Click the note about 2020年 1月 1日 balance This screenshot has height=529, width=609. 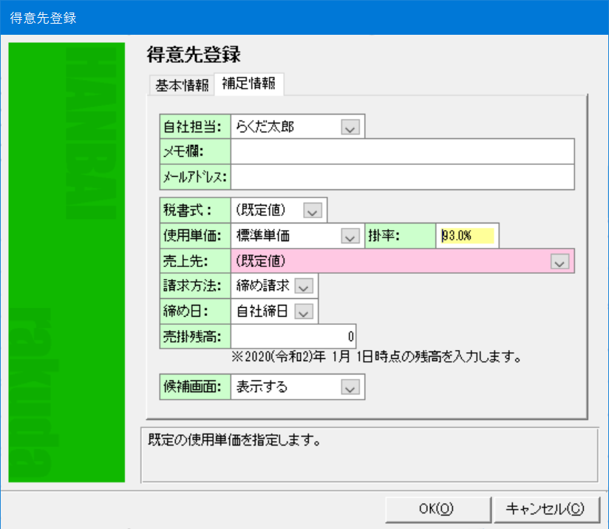pos(376,357)
